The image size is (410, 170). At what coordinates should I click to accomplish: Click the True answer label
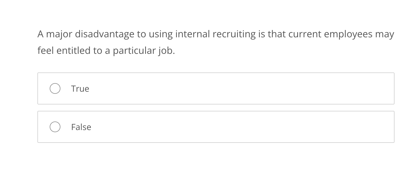pos(80,88)
